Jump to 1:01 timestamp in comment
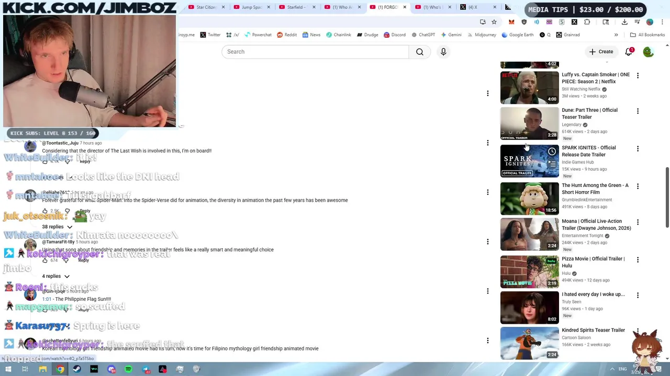Image resolution: width=670 pixels, height=376 pixels. click(x=47, y=299)
